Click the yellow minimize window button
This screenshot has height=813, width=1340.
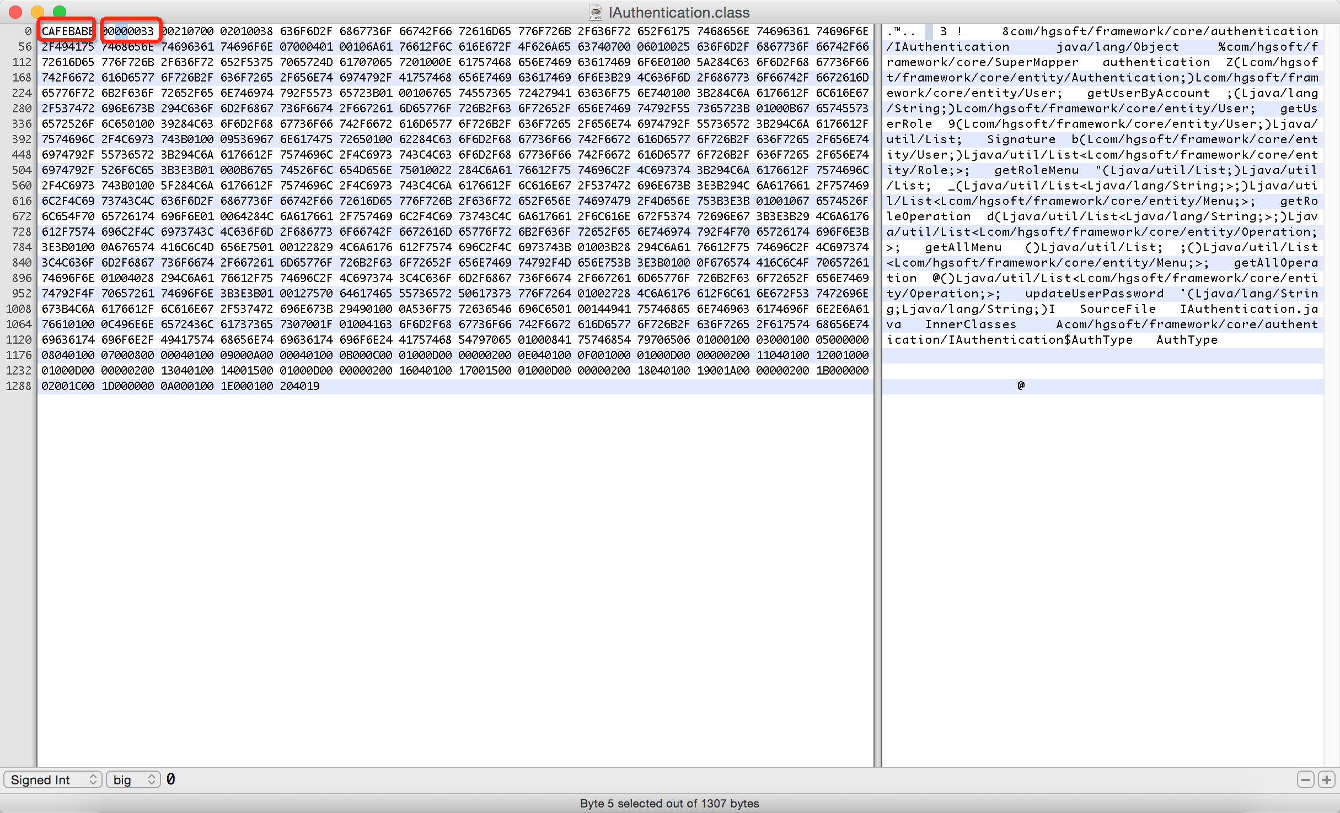(x=37, y=12)
